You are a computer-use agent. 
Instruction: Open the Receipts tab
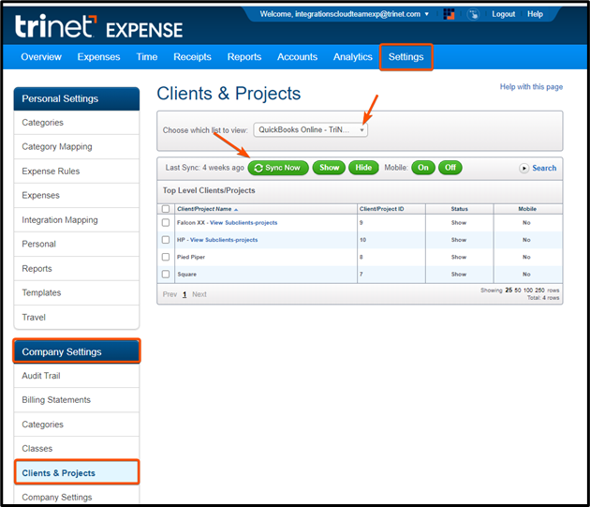[192, 57]
